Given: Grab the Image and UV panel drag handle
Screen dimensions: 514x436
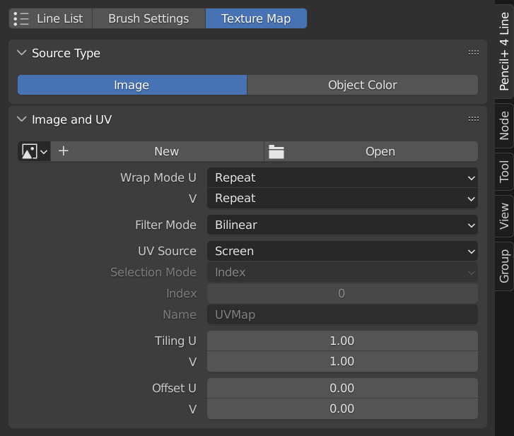Looking at the screenshot, I should click(474, 119).
